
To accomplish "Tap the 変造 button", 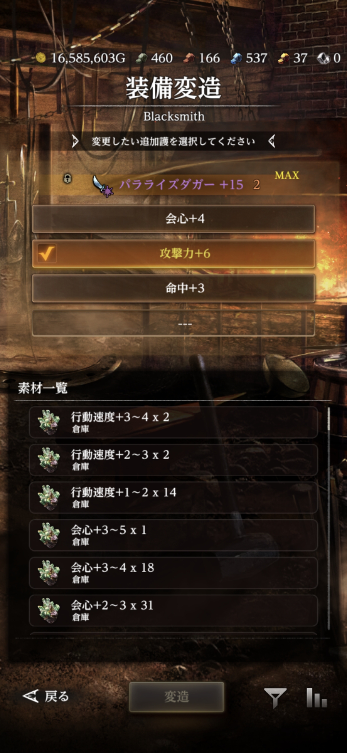I will pyautogui.click(x=177, y=697).
